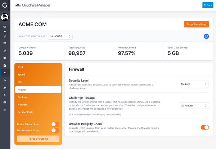Click the Under Attack Mode label
The height and width of the screenshot is (149, 216).
click(x=28, y=124)
